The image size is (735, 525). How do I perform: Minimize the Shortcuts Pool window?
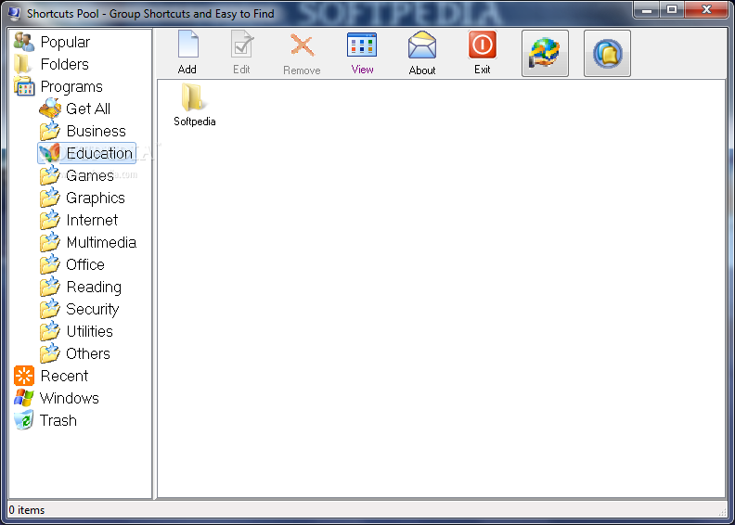point(647,9)
